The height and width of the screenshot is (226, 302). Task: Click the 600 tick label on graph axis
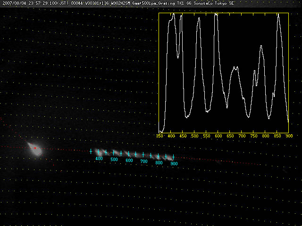[218, 136]
